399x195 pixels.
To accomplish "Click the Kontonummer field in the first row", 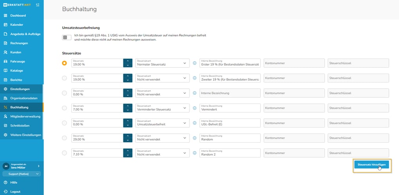I will [x=294, y=63].
